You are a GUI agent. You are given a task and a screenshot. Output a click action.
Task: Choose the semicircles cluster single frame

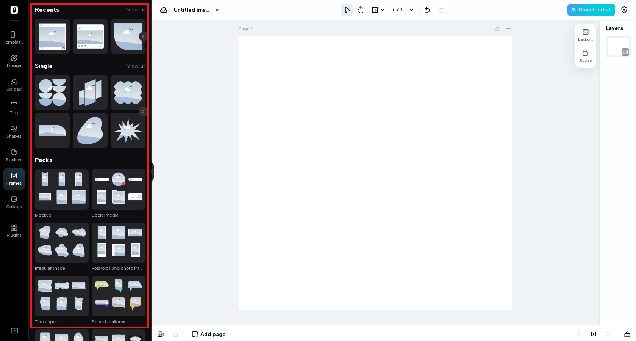(x=52, y=93)
